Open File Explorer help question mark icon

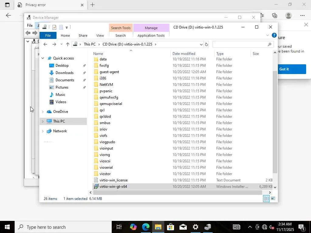[x=274, y=35]
